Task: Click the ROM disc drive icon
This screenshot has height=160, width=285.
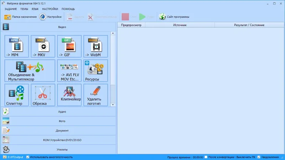Action: (6, 140)
